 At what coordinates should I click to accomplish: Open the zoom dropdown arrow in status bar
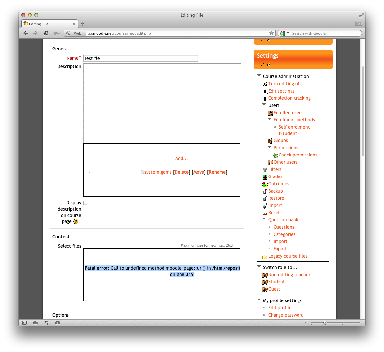point(305,323)
